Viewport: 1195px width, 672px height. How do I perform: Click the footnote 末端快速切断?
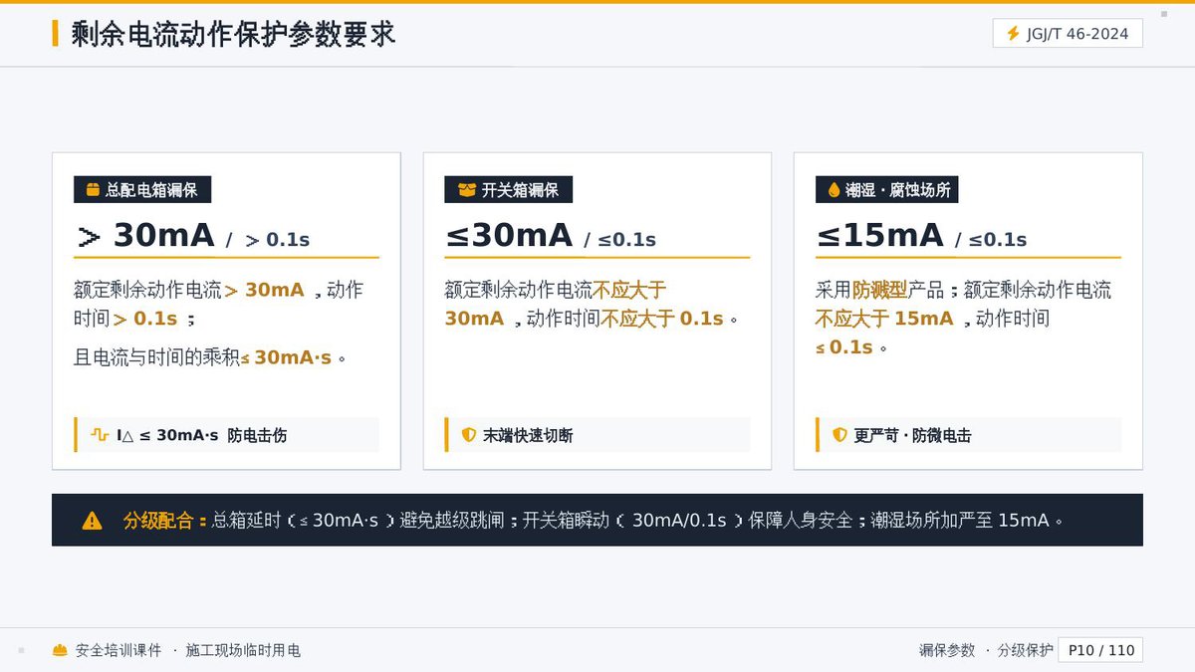tap(528, 435)
